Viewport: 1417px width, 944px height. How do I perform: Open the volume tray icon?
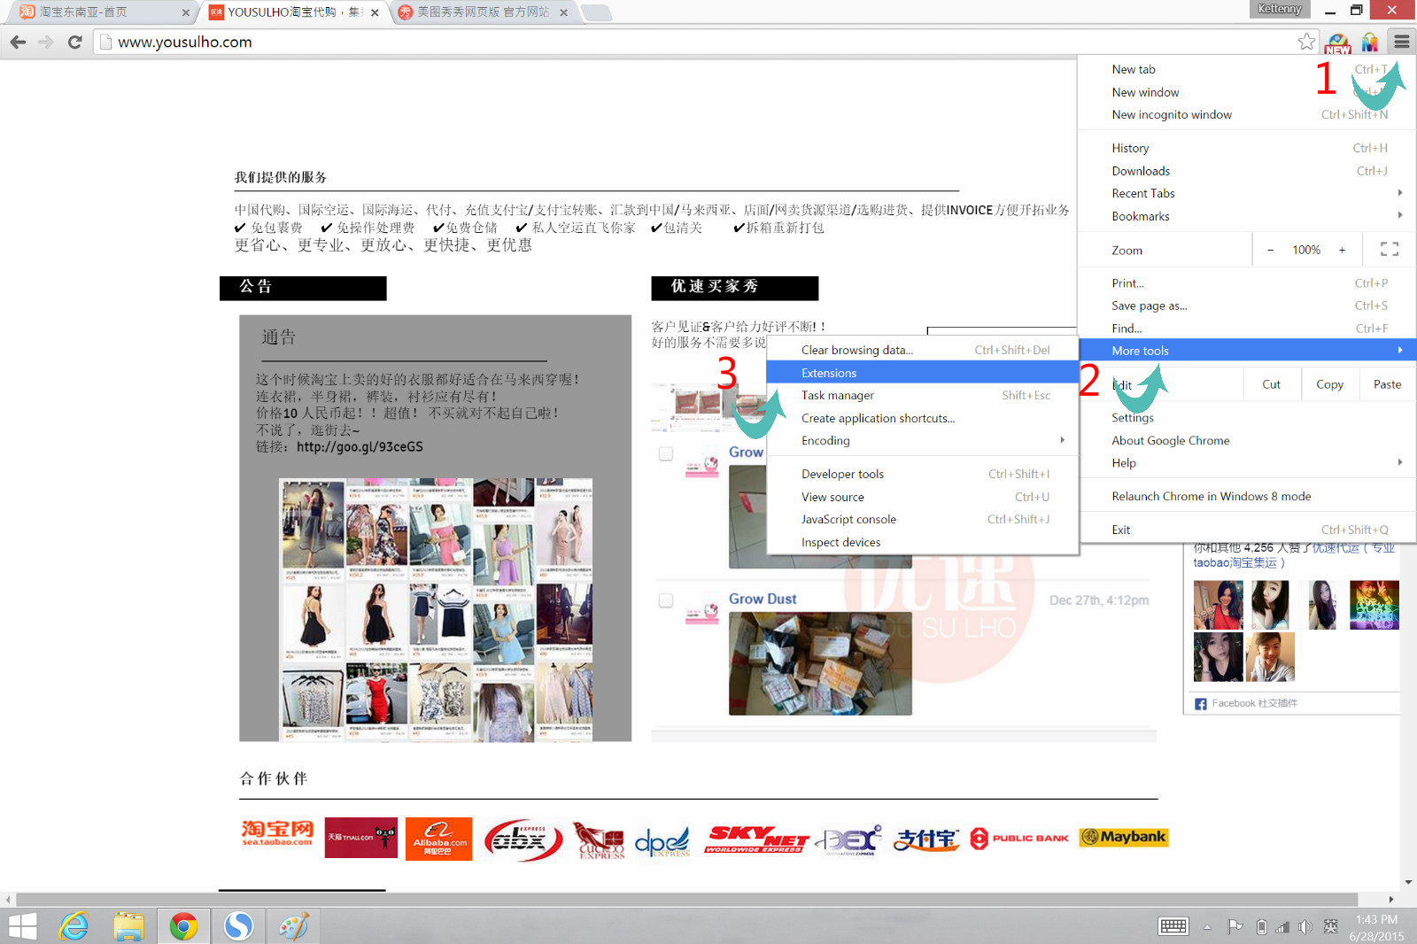tap(1305, 927)
